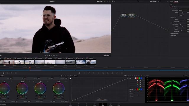Select the blue sky clouds clip thumbnail
The height and width of the screenshot is (106, 189).
[x=81, y=62]
